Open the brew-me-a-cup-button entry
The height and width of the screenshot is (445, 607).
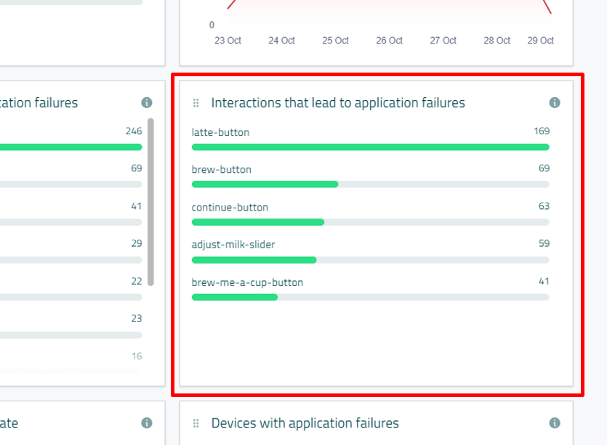pyautogui.click(x=247, y=282)
